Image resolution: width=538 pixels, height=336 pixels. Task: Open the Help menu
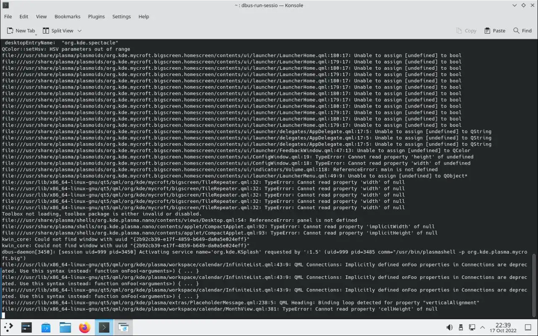(144, 16)
